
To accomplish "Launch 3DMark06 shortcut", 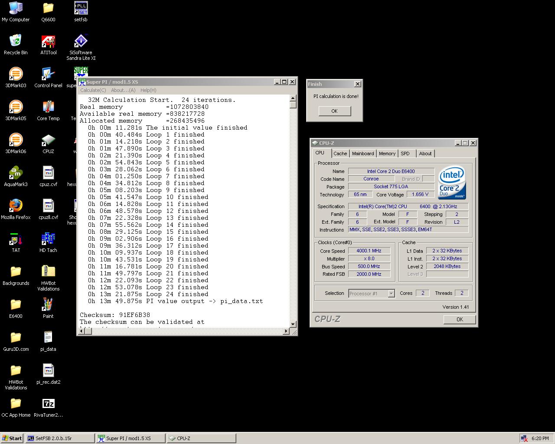I will [16, 144].
